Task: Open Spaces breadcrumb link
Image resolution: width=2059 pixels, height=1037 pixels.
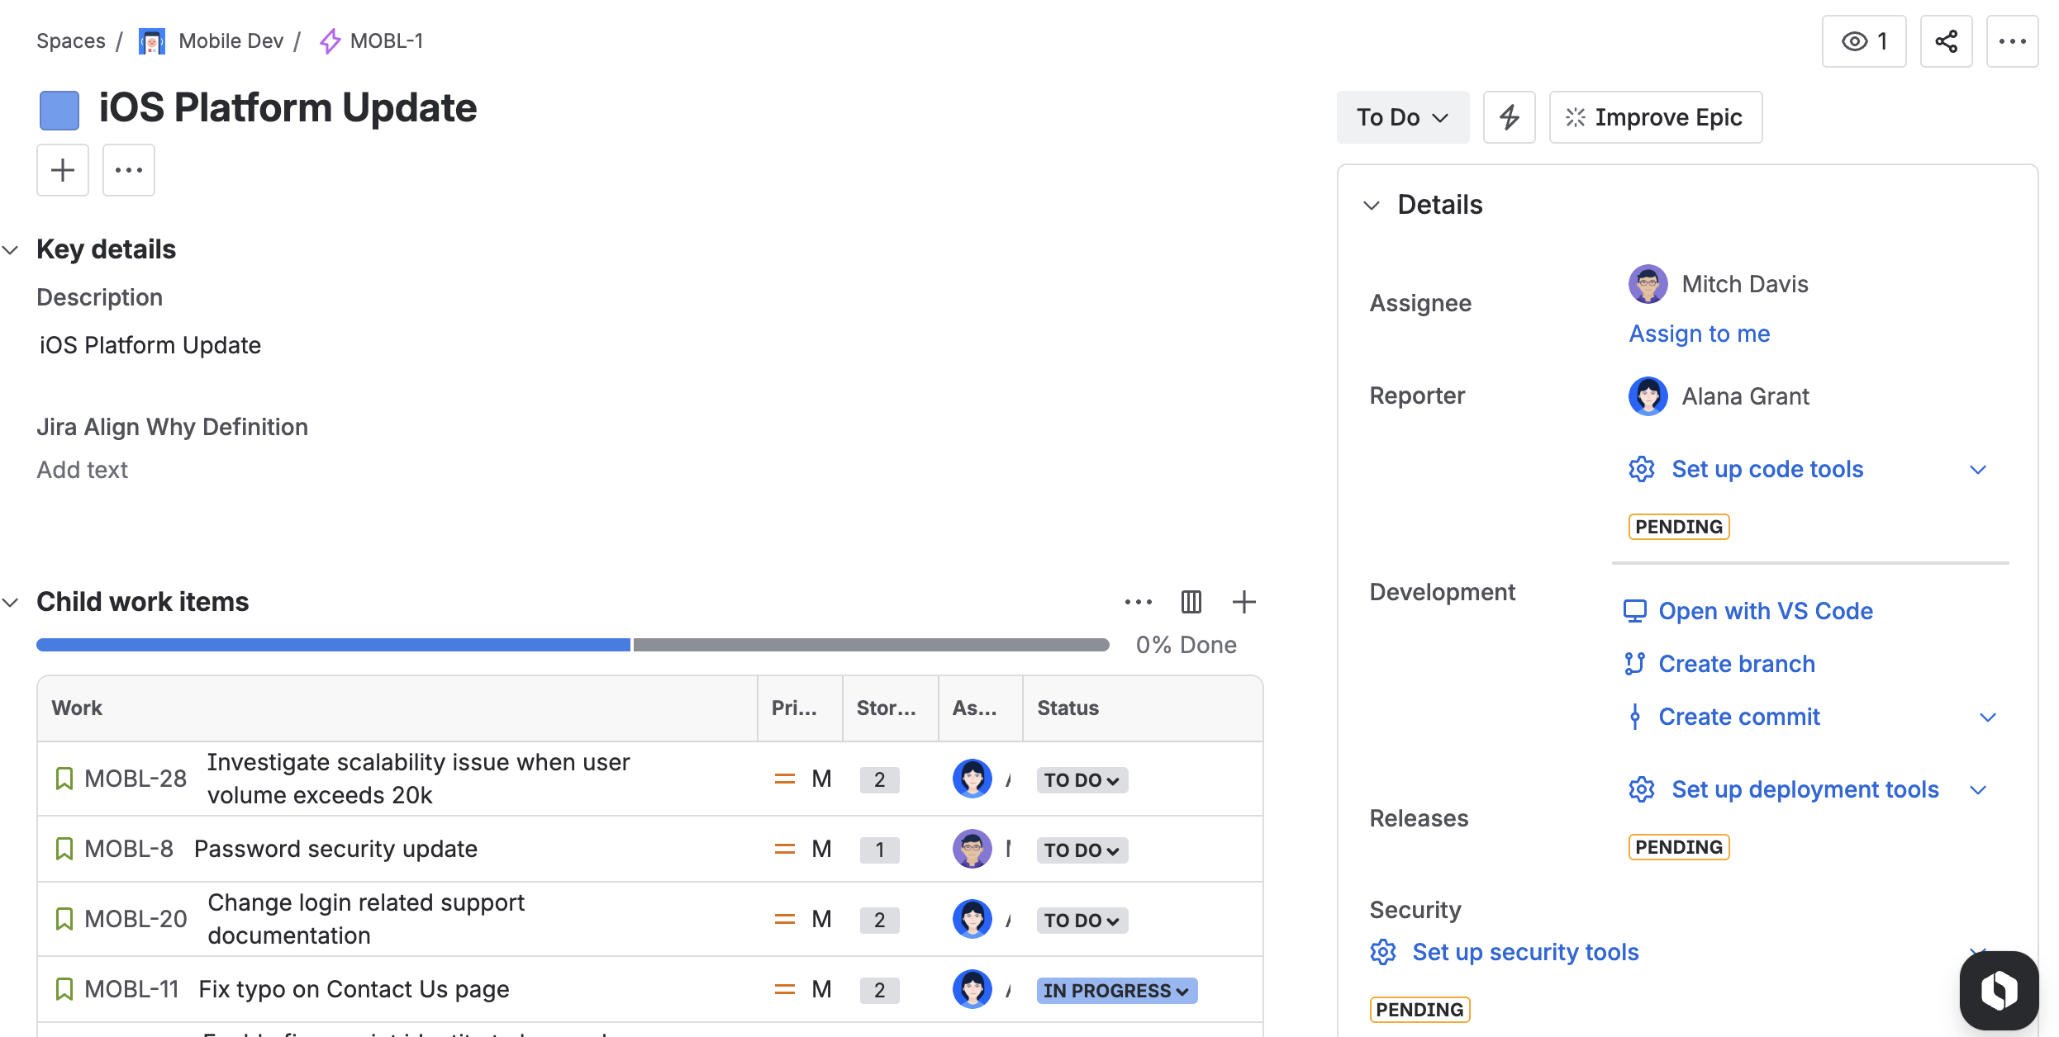Action: [x=71, y=41]
